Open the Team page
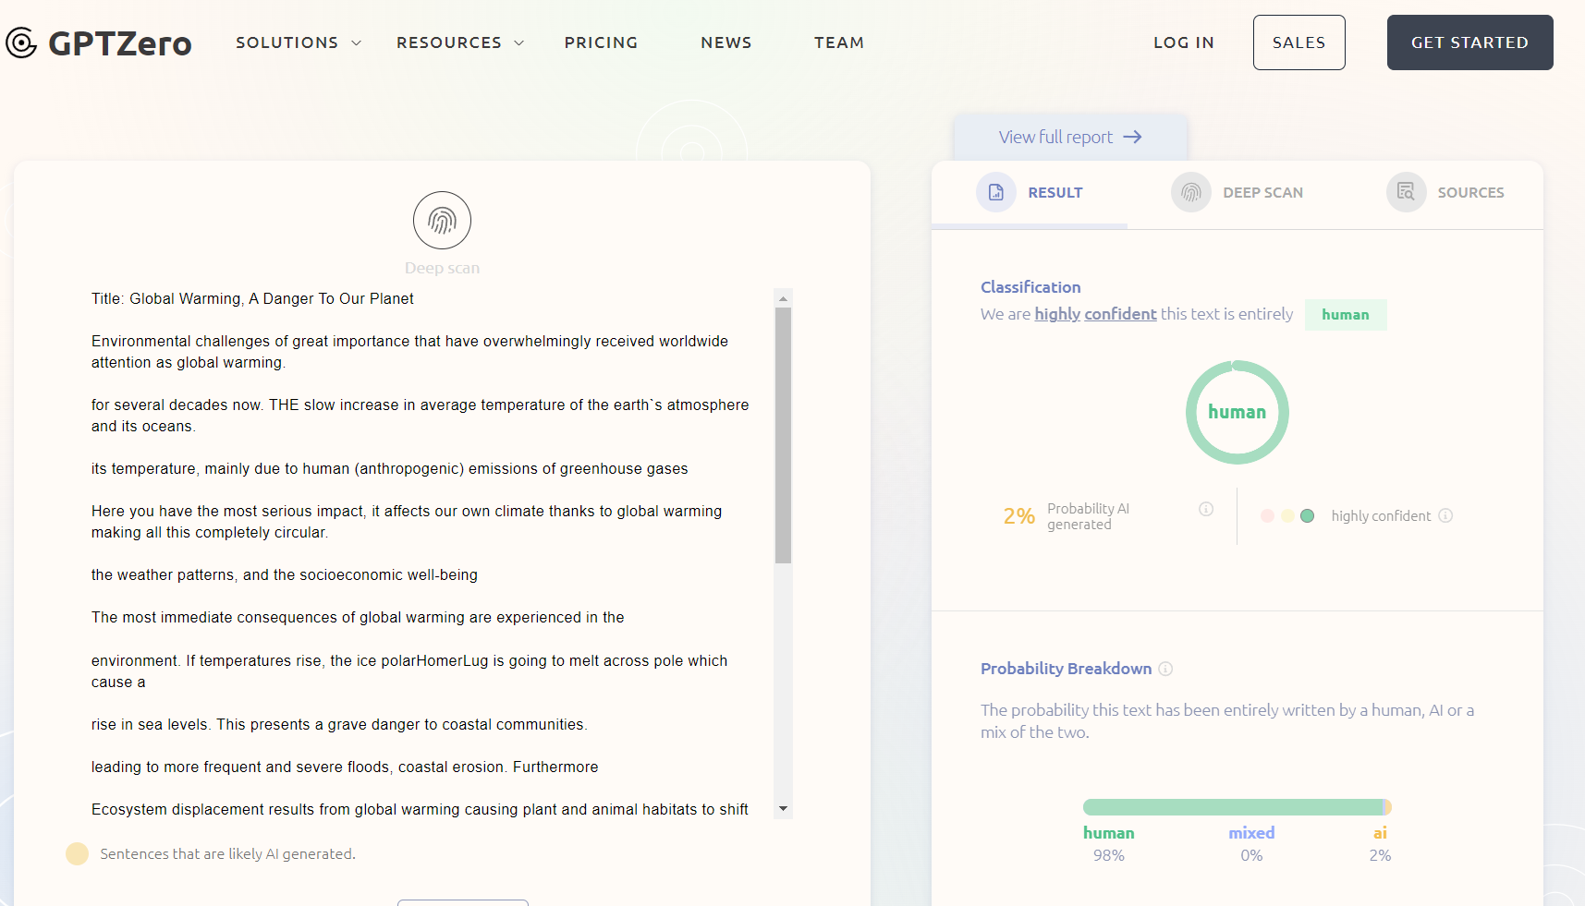Screen dimensions: 1585x906 [x=838, y=42]
